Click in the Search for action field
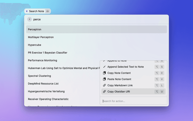Viewport: 193px width, 121px height. (x=133, y=101)
